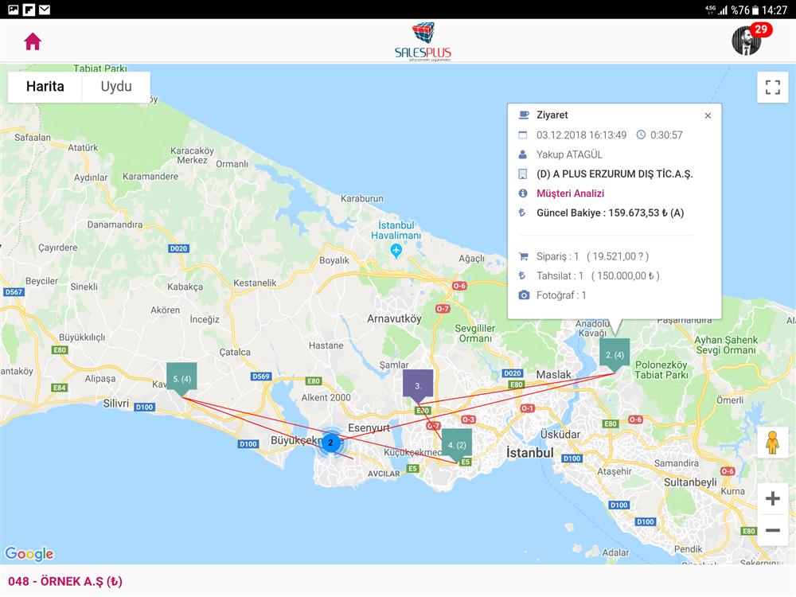796x597 pixels.
Task: Tap the battery indicator
Action: [x=755, y=10]
